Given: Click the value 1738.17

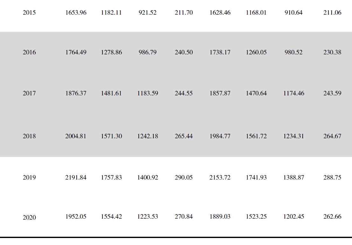Looking at the screenshot, I should pos(220,53).
